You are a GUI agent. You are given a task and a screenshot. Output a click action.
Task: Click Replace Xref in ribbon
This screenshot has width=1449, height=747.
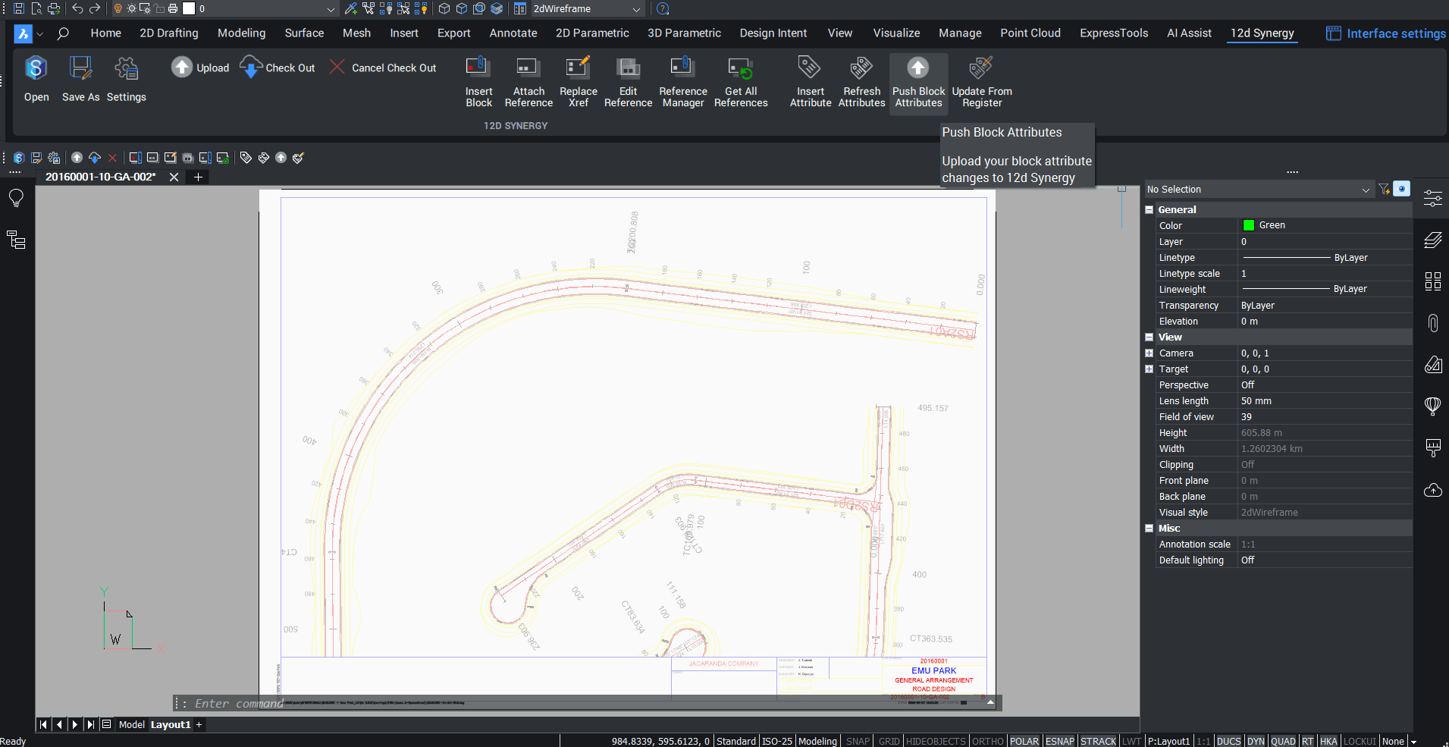coord(579,82)
